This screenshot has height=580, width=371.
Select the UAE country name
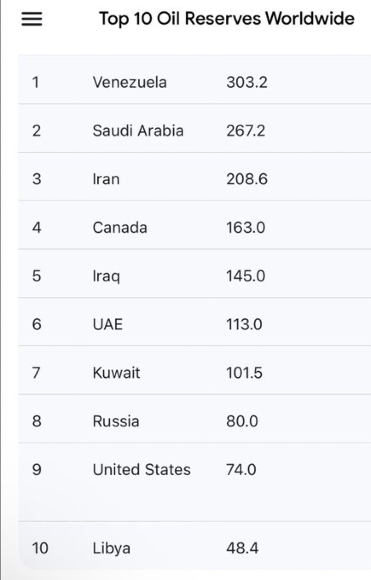point(107,324)
